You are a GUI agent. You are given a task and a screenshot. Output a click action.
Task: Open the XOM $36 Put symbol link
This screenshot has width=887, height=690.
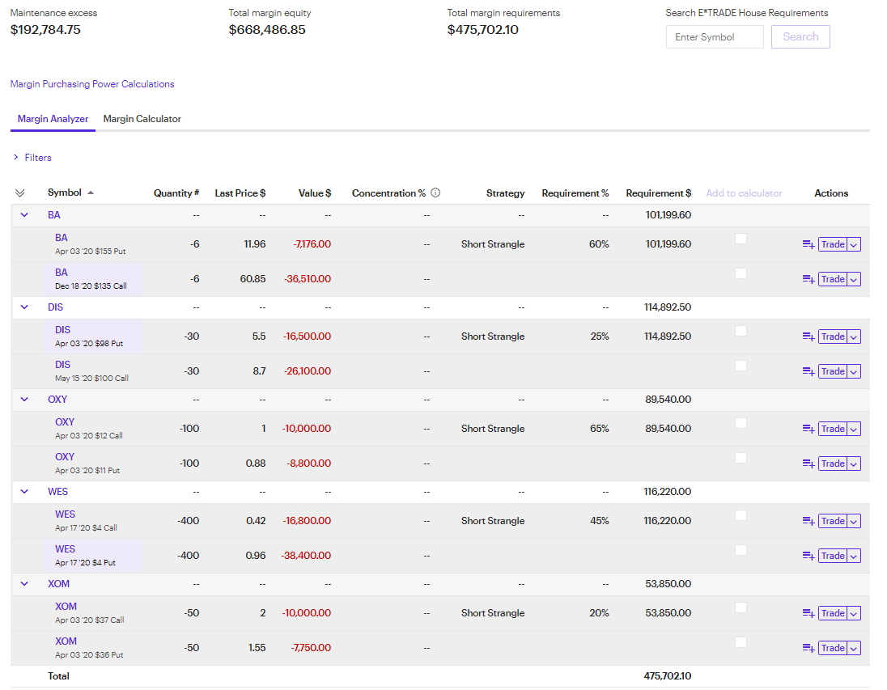(66, 641)
